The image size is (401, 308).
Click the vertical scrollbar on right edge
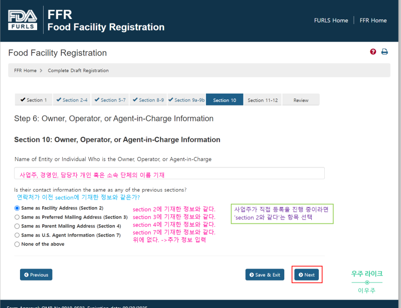[x=399, y=153]
